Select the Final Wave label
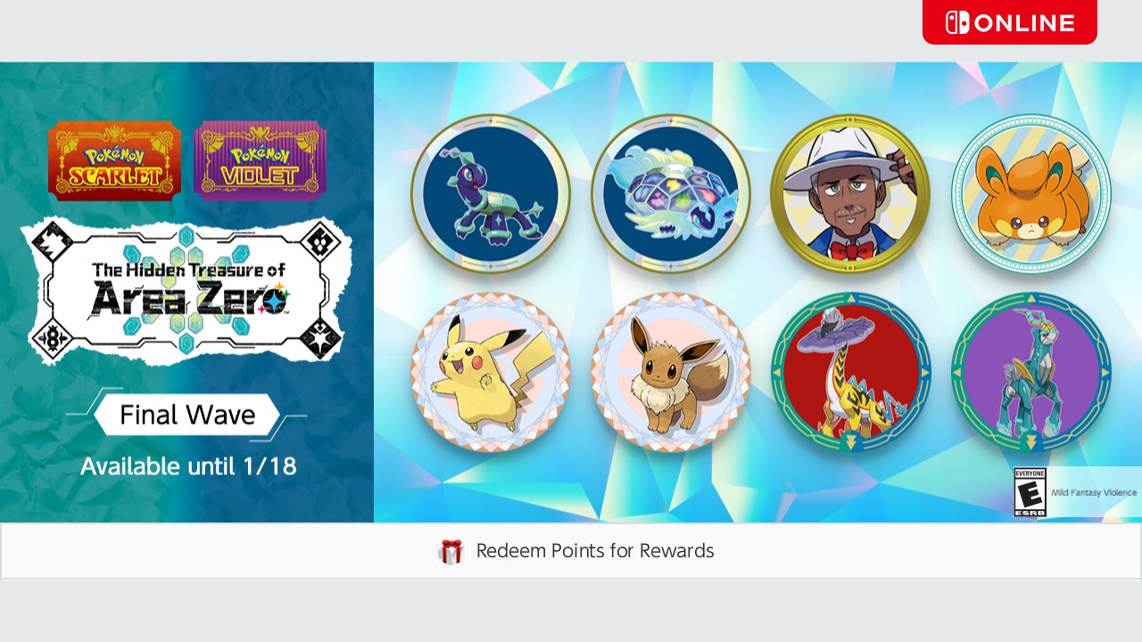1142x642 pixels. [187, 415]
